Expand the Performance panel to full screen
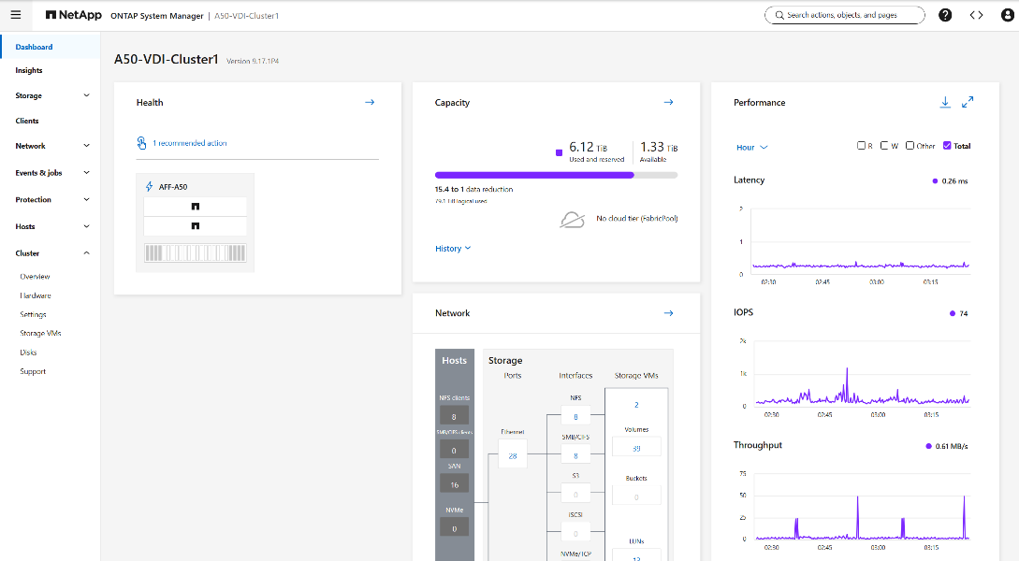The width and height of the screenshot is (1019, 561). [968, 102]
